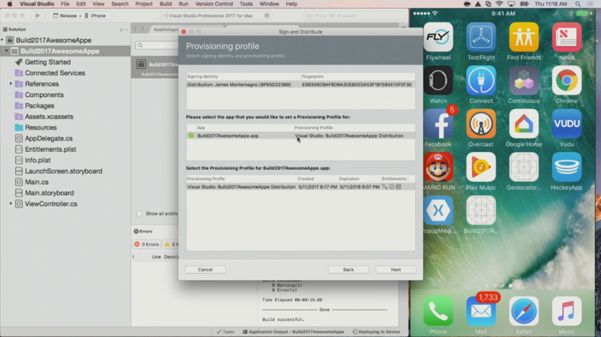Click the archives search field

pyautogui.click(x=157, y=45)
